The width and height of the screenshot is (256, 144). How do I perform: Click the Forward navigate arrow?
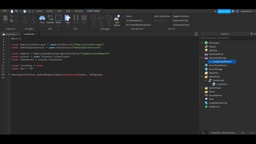click(x=33, y=18)
